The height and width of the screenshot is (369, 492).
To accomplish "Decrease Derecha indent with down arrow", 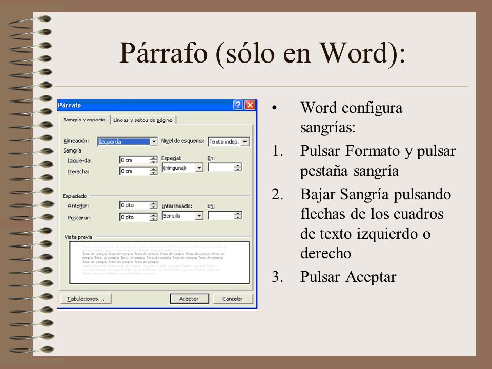I will coord(153,173).
